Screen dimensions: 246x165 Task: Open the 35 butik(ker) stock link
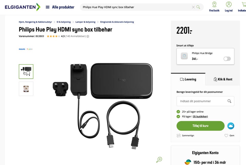[x=200, y=117]
